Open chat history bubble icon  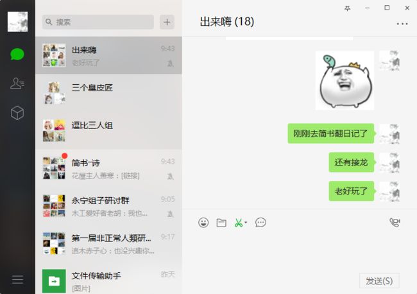[x=260, y=223]
